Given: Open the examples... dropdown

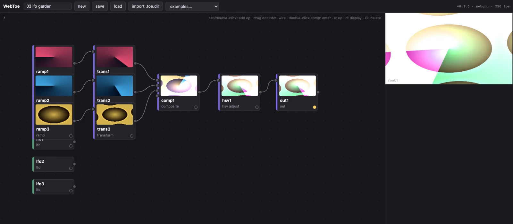Looking at the screenshot, I should (192, 6).
